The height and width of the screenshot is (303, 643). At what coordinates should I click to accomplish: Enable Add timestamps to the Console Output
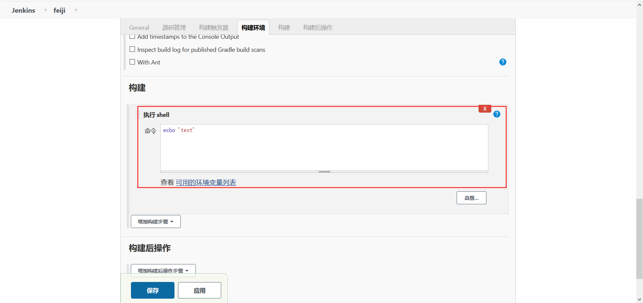[x=132, y=36]
